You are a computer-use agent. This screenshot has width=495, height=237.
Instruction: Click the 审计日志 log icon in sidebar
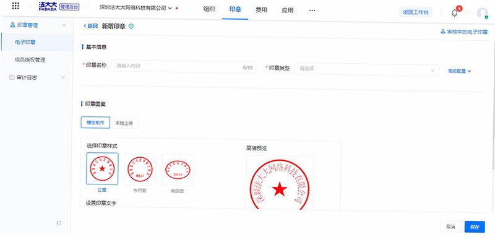click(12, 77)
